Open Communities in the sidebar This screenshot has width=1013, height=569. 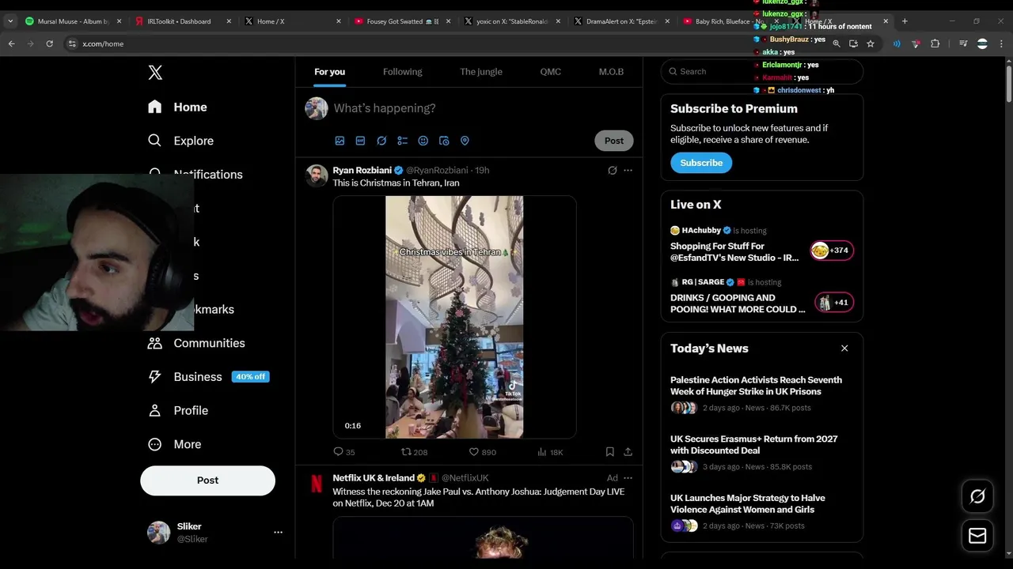point(197,343)
